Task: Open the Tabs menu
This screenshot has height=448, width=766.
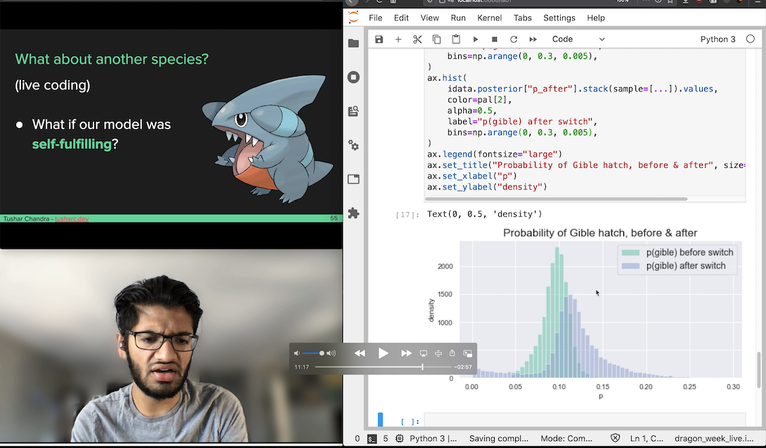Action: pos(522,18)
